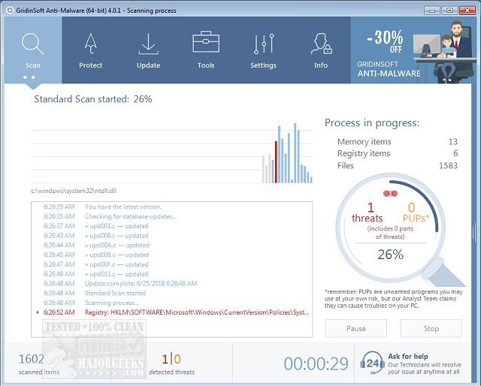Click the 1 threats counter
This screenshot has height=386, width=481.
[368, 213]
